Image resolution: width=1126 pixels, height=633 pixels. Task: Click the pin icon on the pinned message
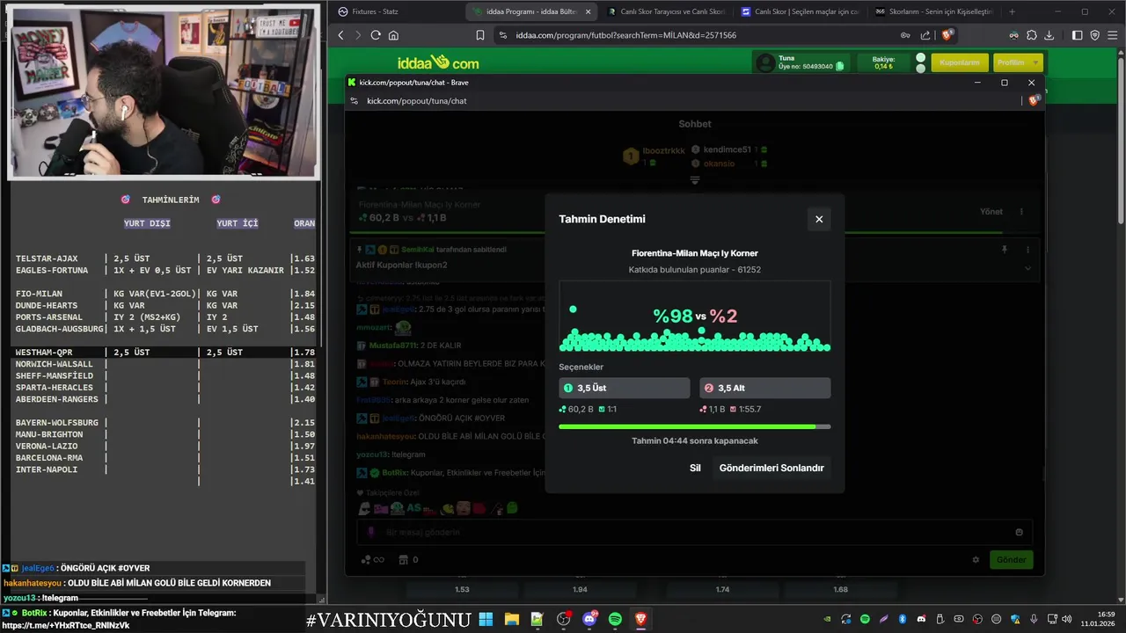click(x=1005, y=250)
